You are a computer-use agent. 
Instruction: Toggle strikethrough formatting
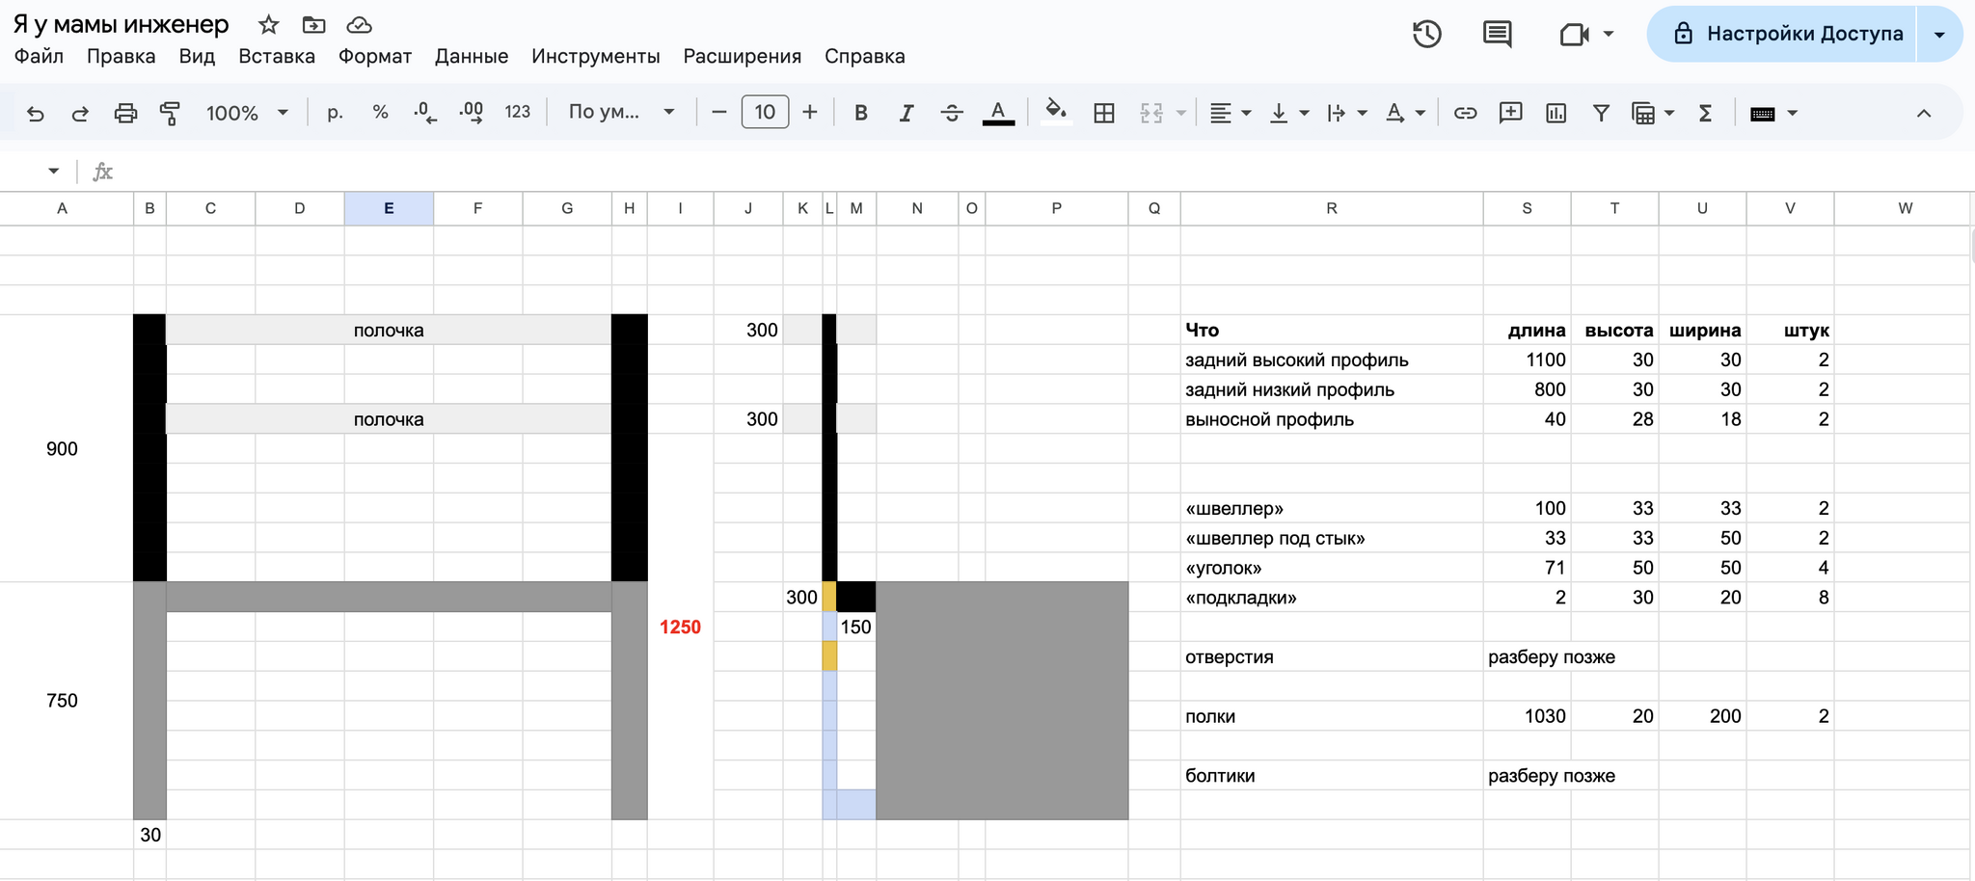click(x=952, y=114)
